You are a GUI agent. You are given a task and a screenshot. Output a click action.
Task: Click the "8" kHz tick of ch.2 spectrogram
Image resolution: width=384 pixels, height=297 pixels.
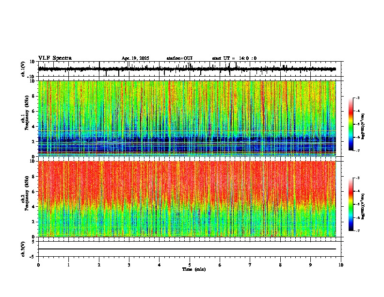(x=34, y=177)
